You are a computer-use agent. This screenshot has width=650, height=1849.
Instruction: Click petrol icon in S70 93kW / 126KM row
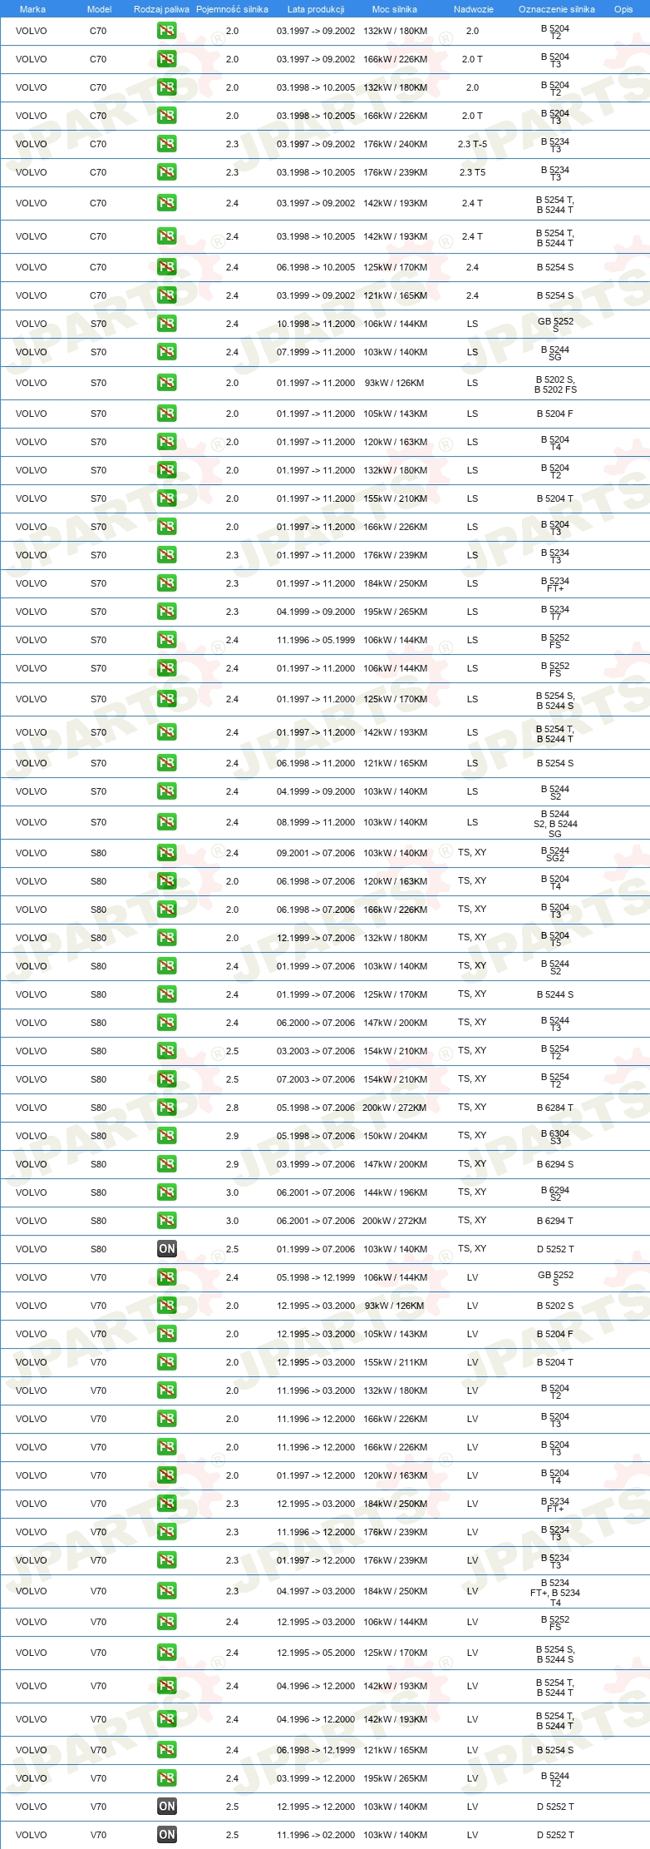pos(166,383)
